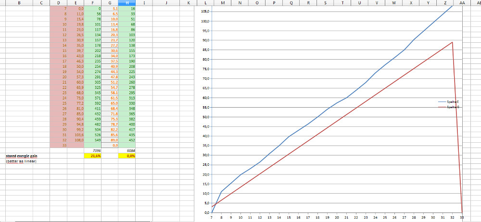This screenshot has width=481, height=222.
Task: Select the yellow cell showing 21,6%
Action: 92,156
